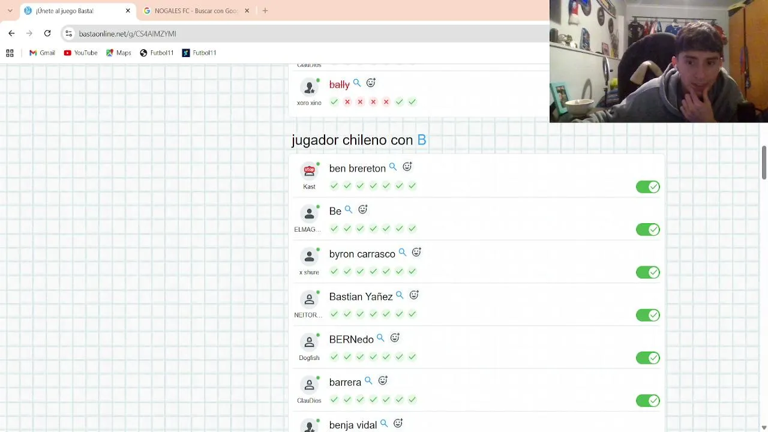Image resolution: width=768 pixels, height=432 pixels.
Task: Go back with the browser back arrow
Action: coord(11,34)
